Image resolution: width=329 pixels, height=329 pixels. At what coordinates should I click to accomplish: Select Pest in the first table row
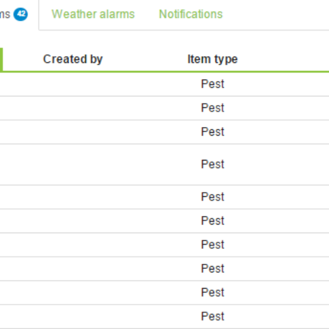(x=212, y=84)
